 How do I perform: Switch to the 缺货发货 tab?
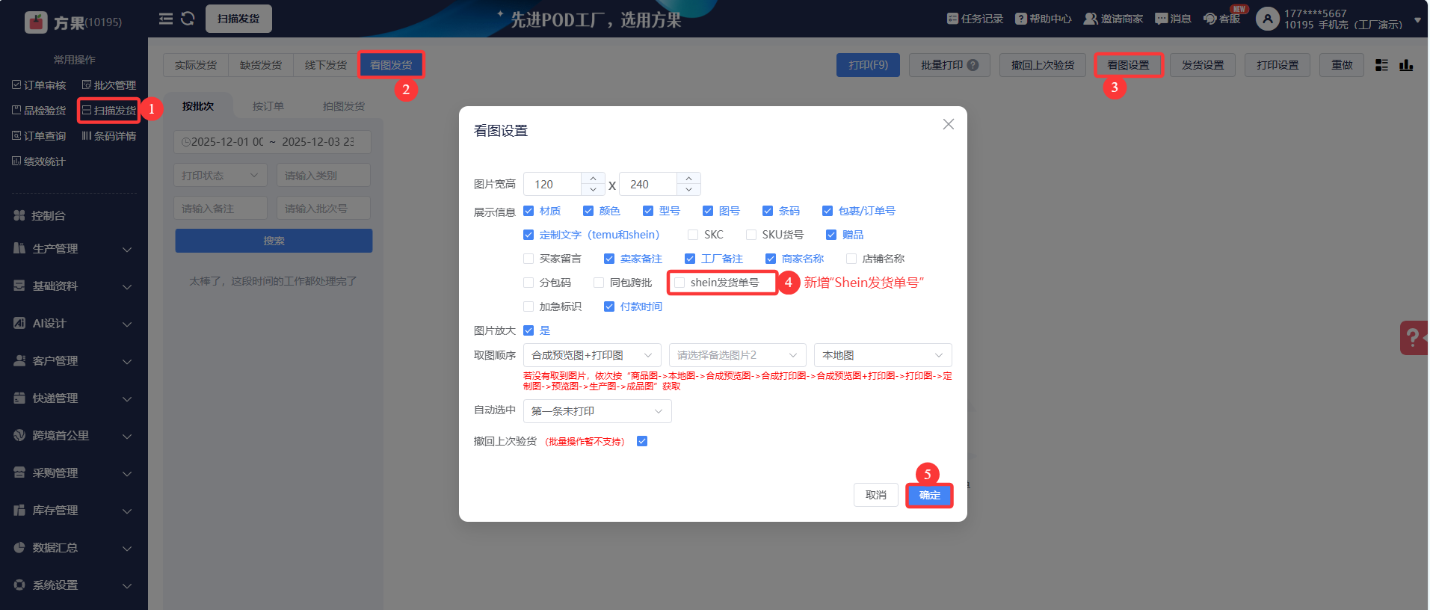(261, 65)
